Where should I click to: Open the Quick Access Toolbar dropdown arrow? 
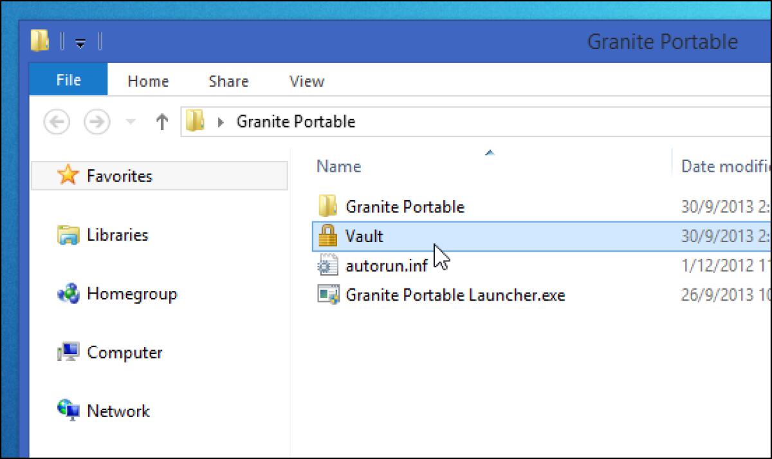click(80, 42)
